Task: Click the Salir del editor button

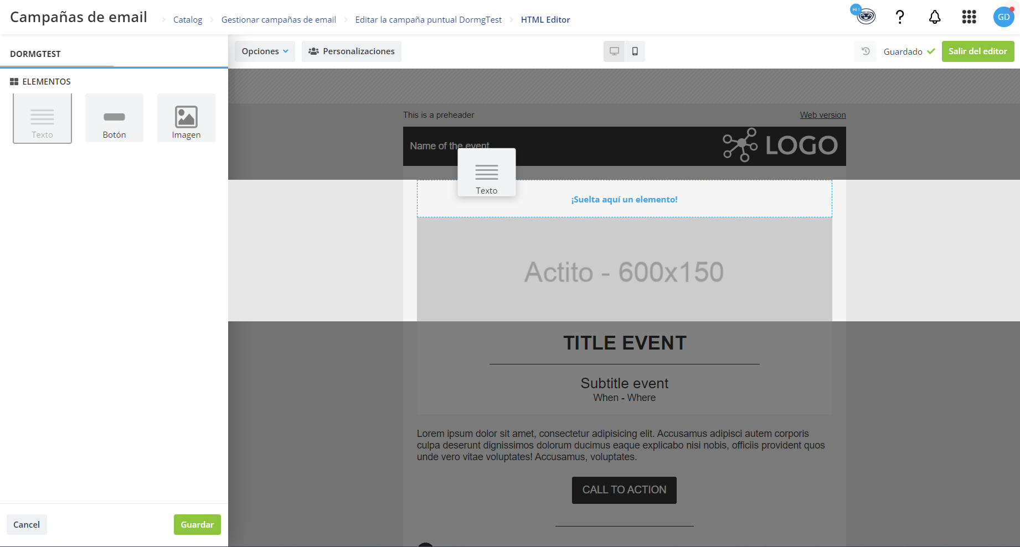Action: tap(978, 51)
